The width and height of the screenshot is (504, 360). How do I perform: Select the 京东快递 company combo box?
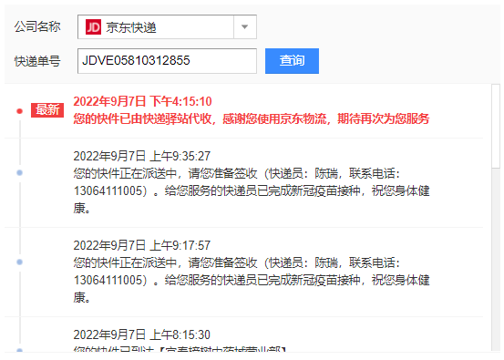[x=167, y=27]
